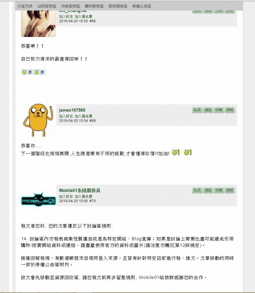Viewport: 255px width, 293px height.
Task: Click 收藏 on Mobile01系統服務員 post
Action: [x=219, y=190]
